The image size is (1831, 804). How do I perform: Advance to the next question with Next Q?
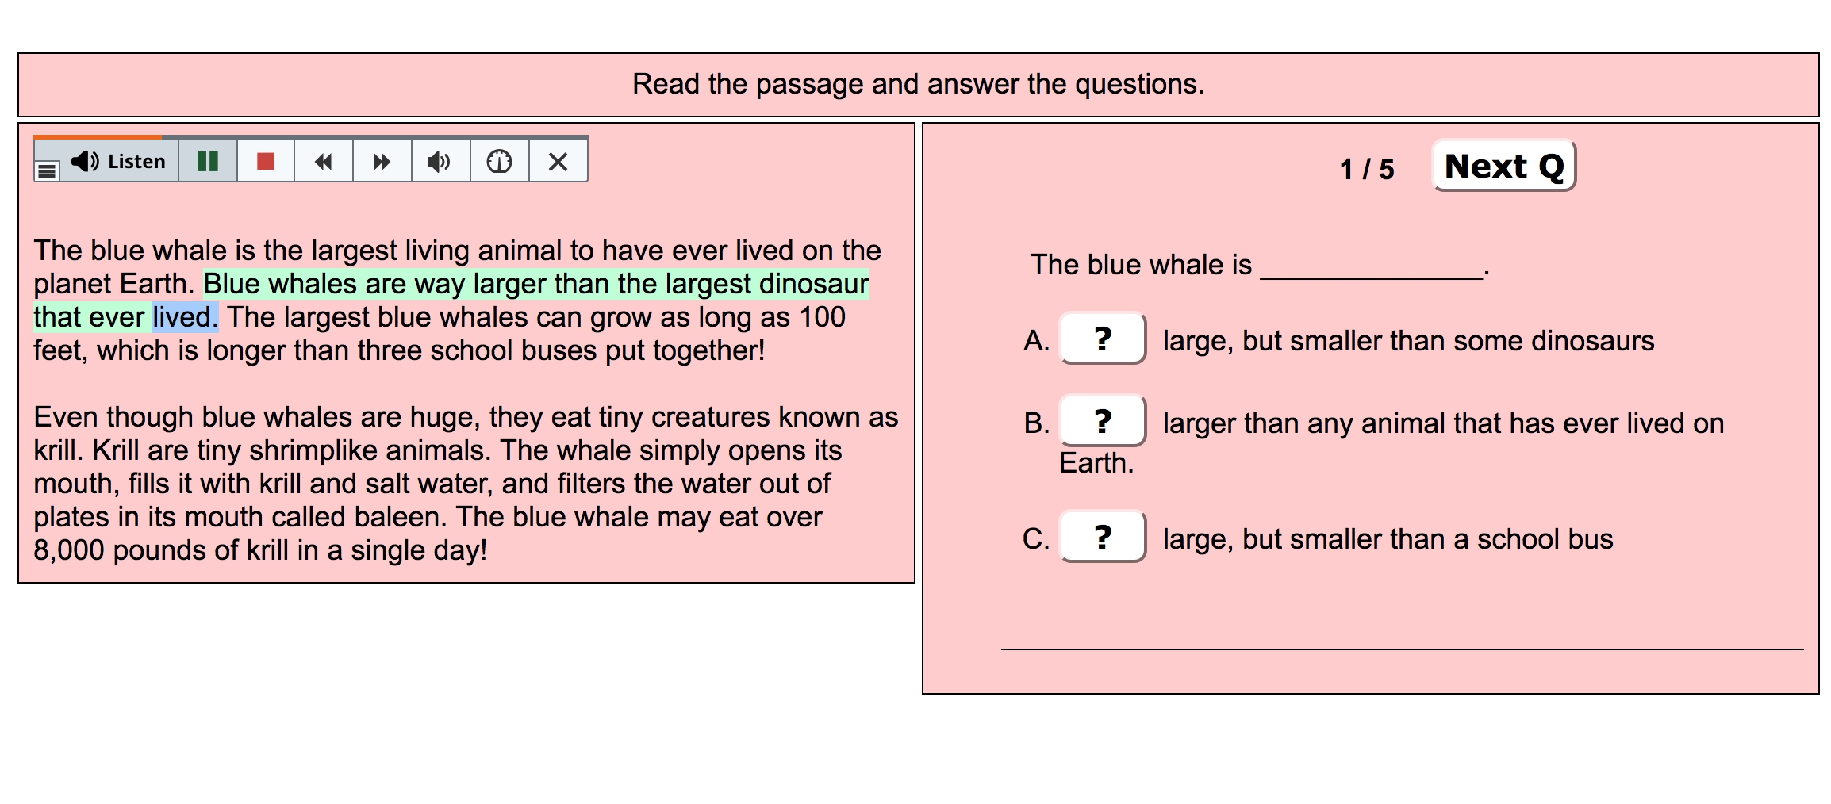1502,166
